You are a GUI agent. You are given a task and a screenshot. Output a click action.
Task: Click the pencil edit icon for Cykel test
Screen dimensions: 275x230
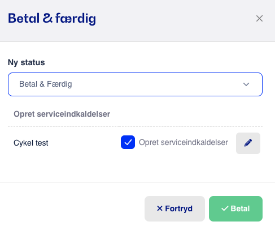[x=248, y=143]
